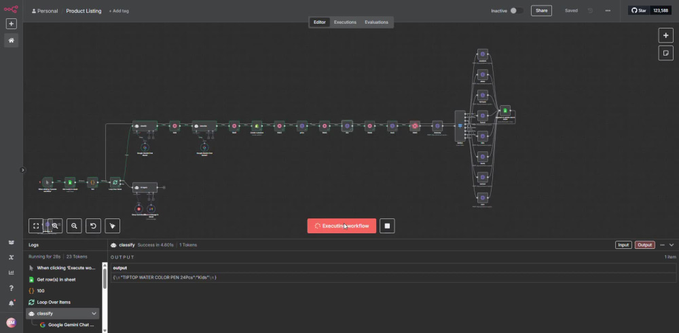Click the output JSON value cell

click(x=393, y=277)
